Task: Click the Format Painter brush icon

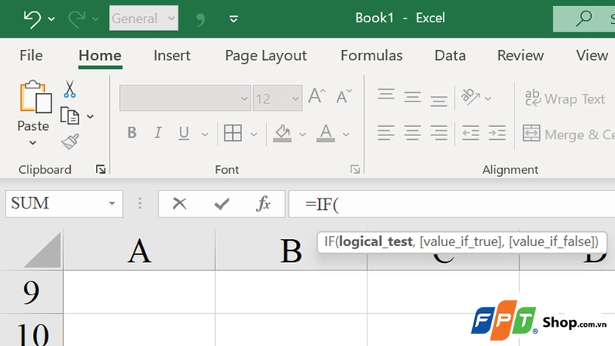Action: pyautogui.click(x=70, y=142)
